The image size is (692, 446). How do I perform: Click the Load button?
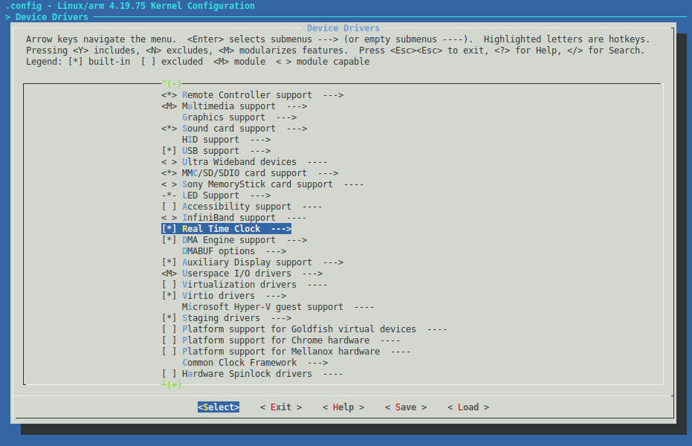point(468,407)
